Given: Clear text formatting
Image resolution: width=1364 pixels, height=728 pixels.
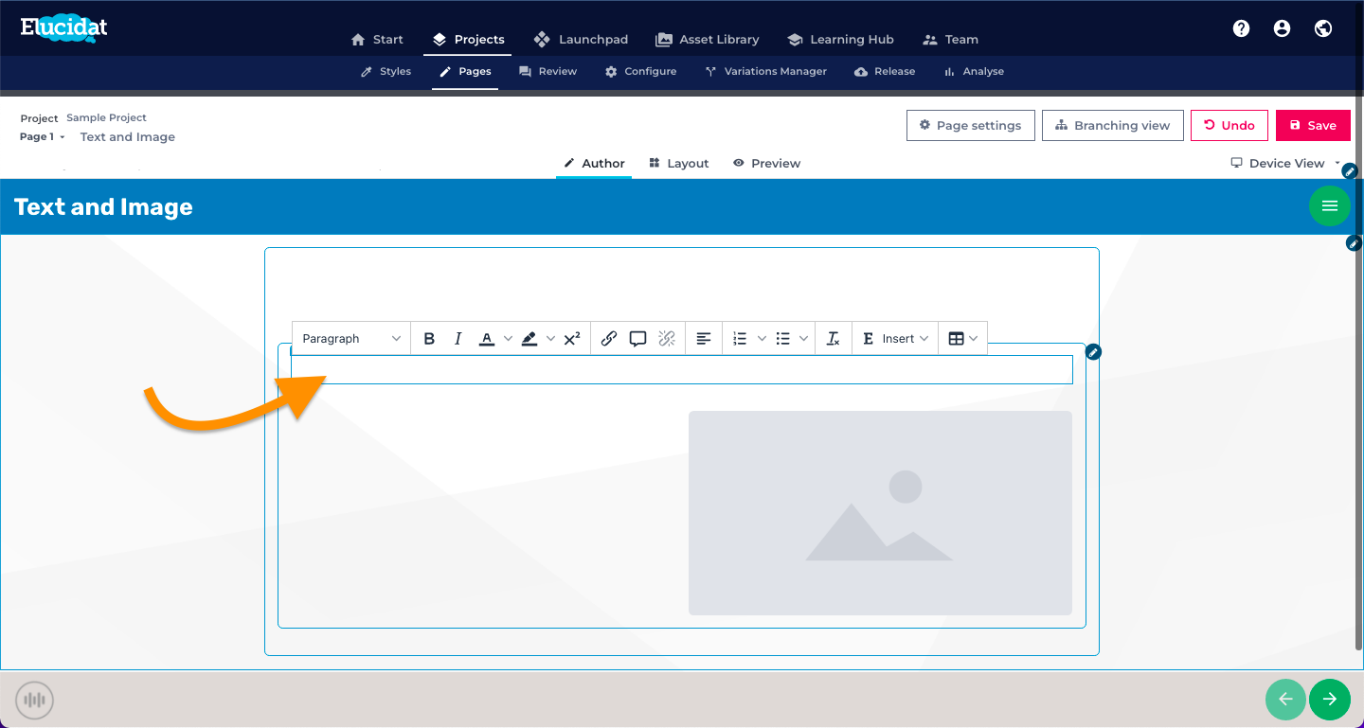Looking at the screenshot, I should click(x=834, y=339).
